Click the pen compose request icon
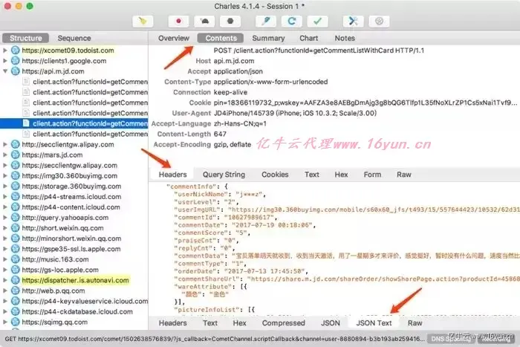Viewport: 520px width, 347px height. point(266,22)
